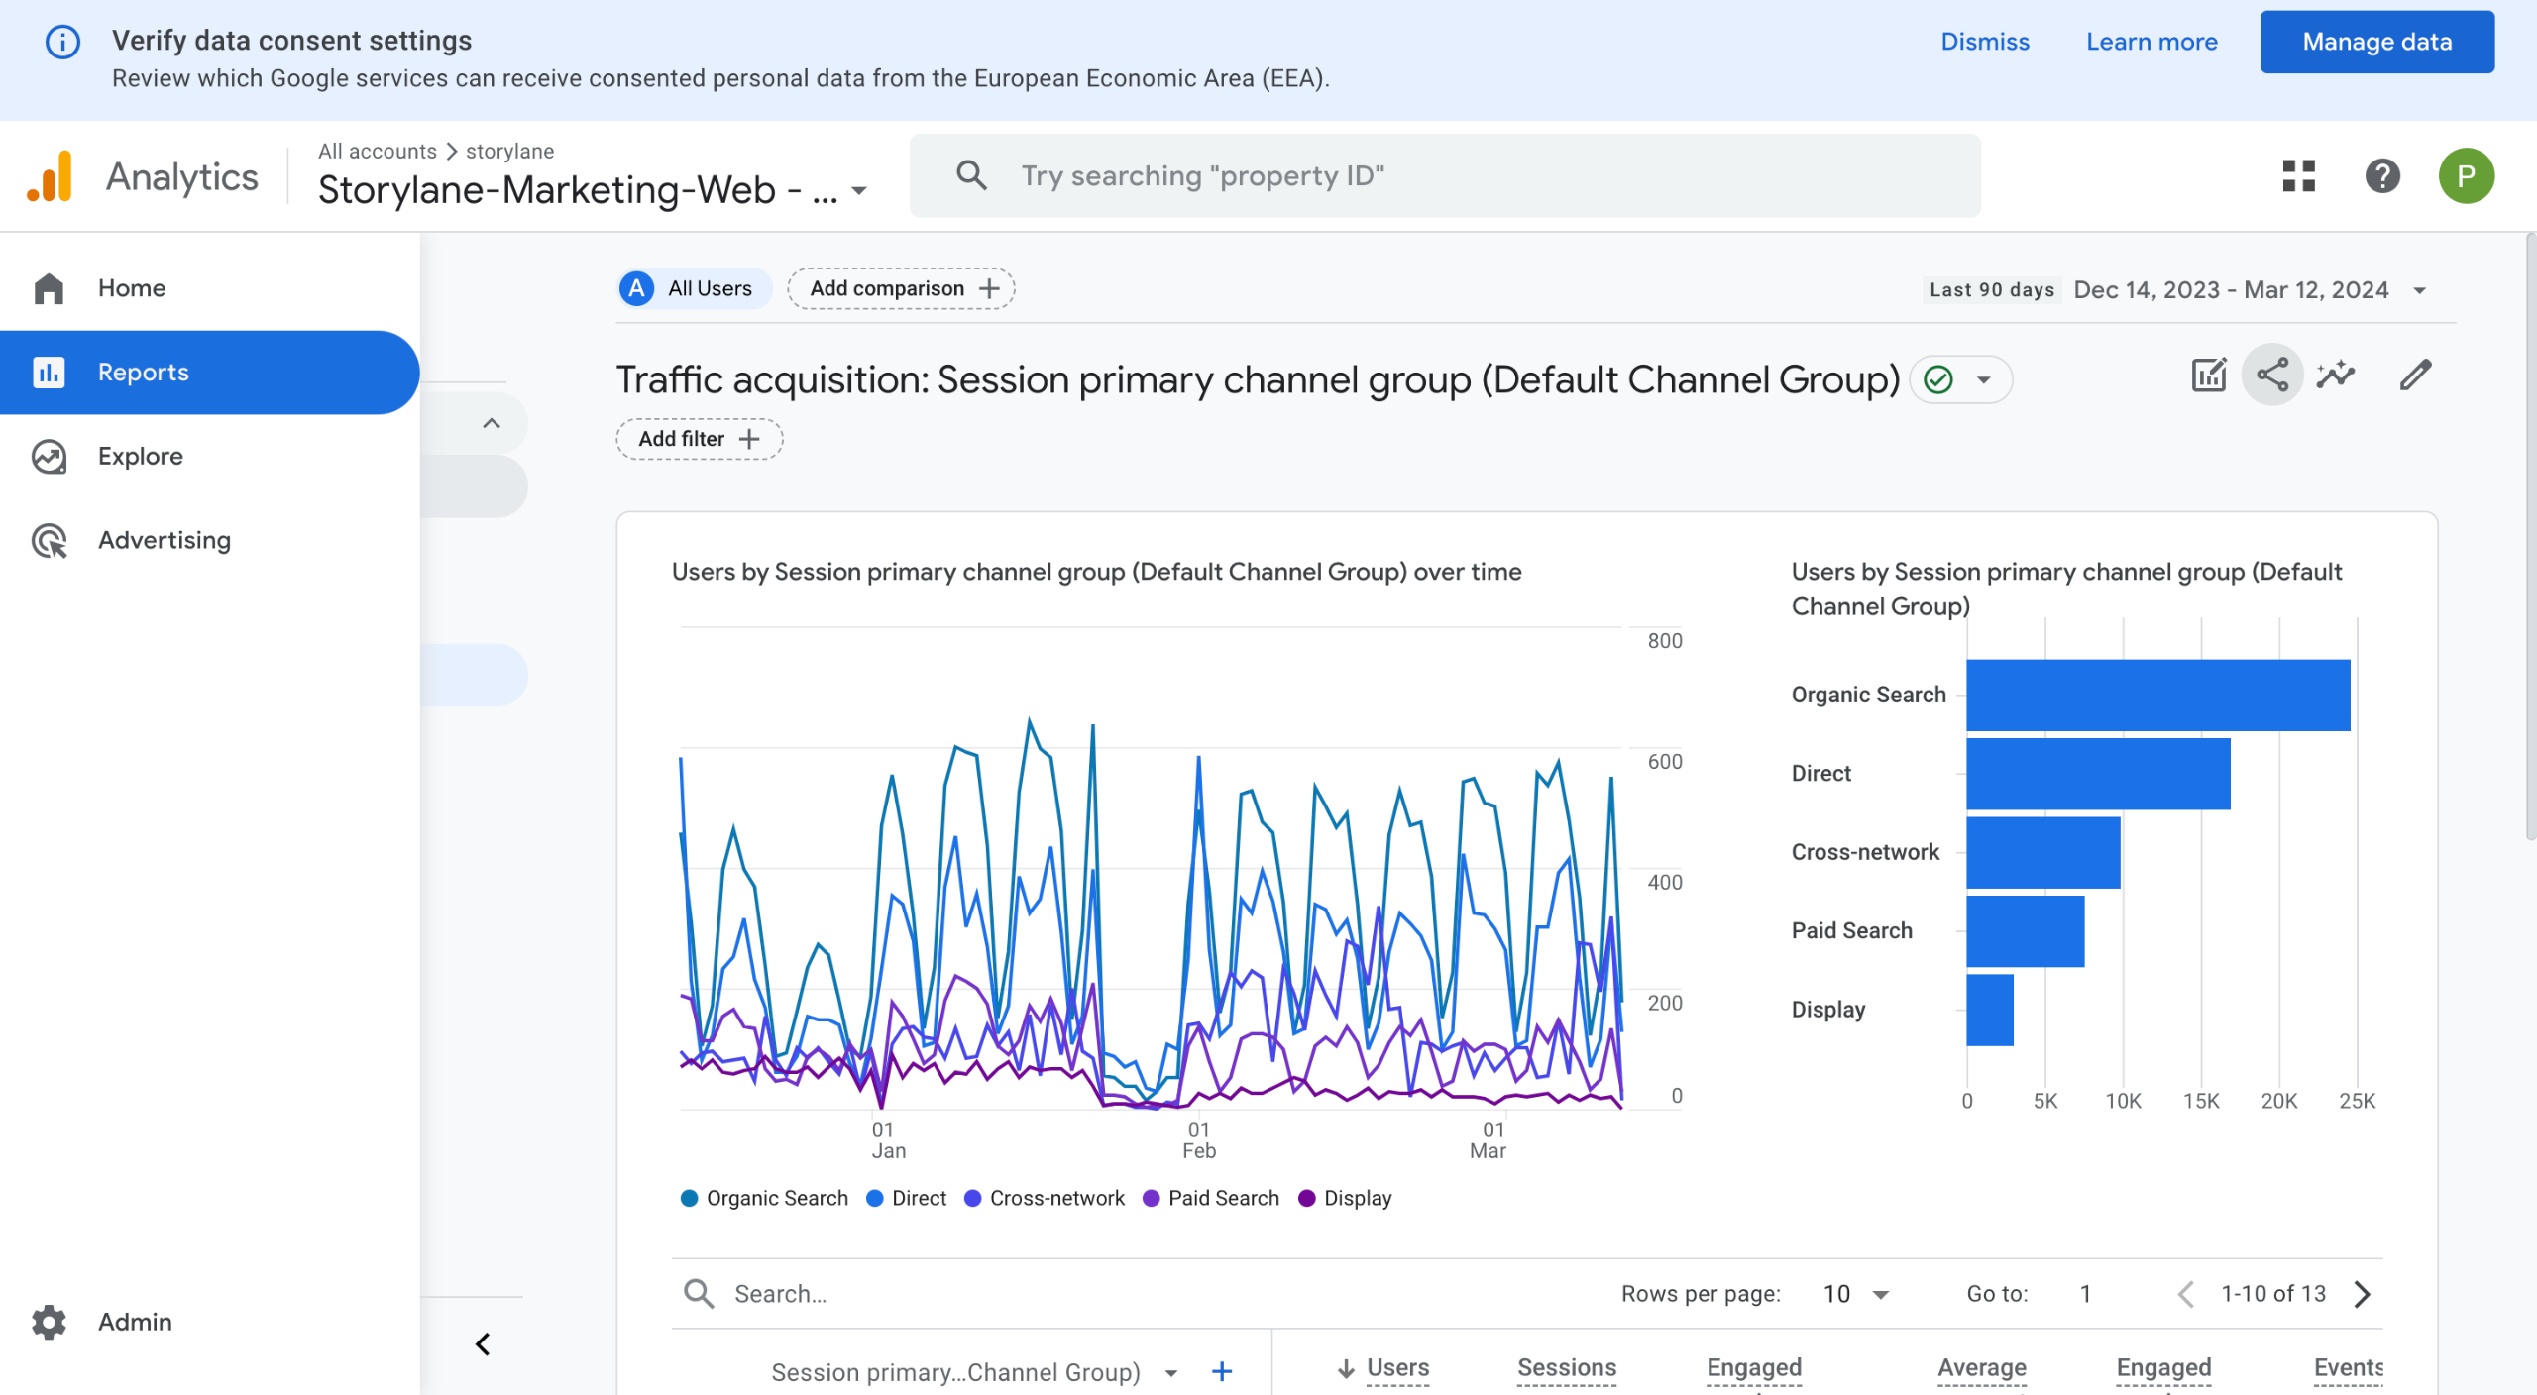Toggle Organic Search legend series

click(764, 1199)
